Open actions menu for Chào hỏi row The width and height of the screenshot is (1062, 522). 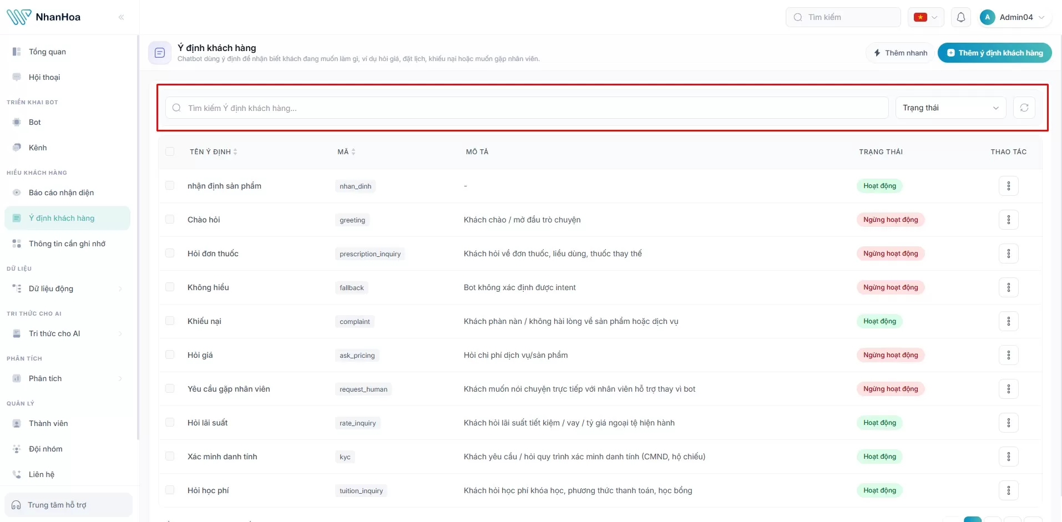(x=1009, y=220)
